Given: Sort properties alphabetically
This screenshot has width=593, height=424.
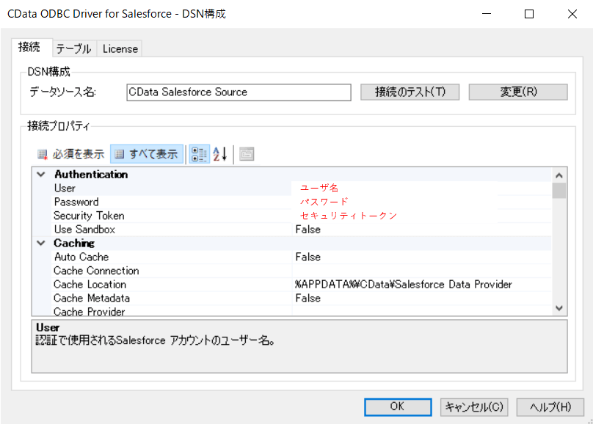Looking at the screenshot, I should [x=220, y=154].
